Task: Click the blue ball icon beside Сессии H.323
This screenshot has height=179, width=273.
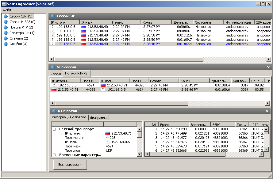Action: click(6, 22)
